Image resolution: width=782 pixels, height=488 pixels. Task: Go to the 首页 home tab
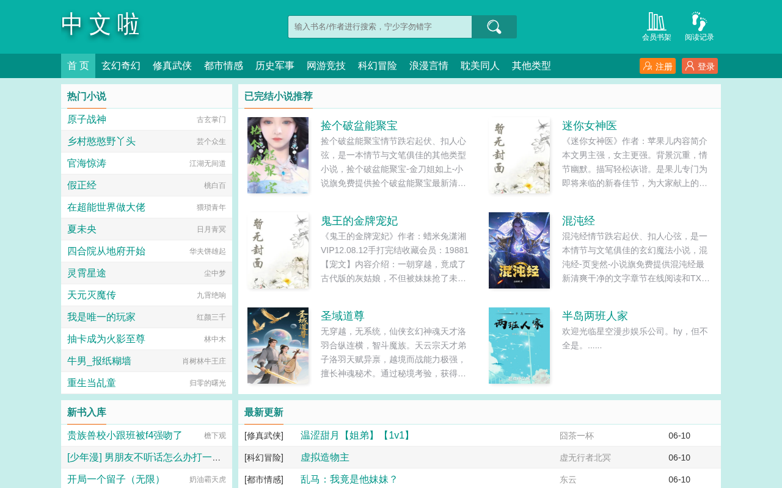[78, 66]
